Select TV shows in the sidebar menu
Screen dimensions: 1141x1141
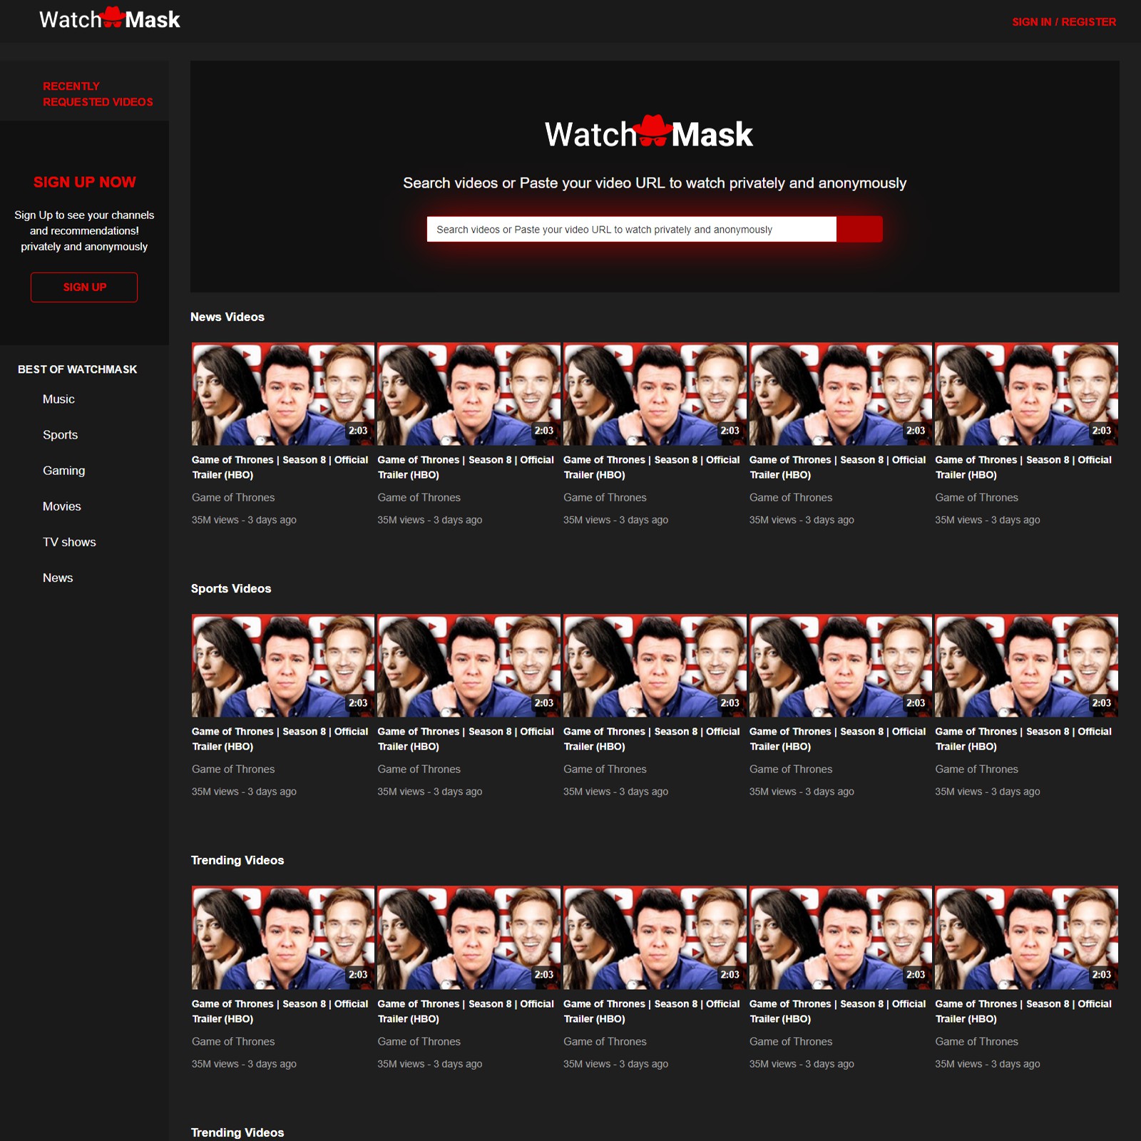(69, 542)
